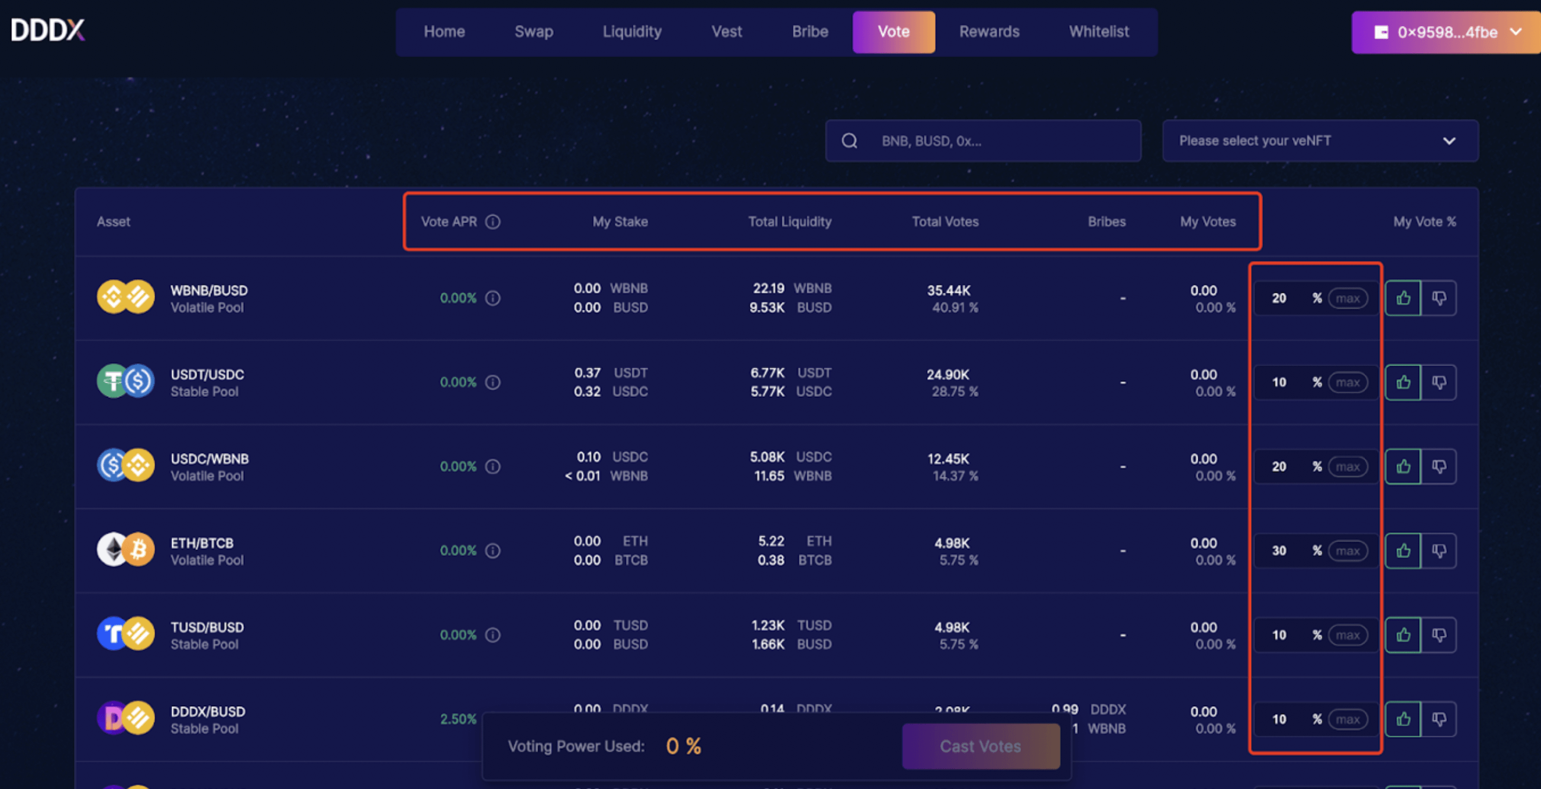This screenshot has width=1541, height=789.
Task: Click WBNB/BUSD Vote APR info icon
Action: coord(493,298)
